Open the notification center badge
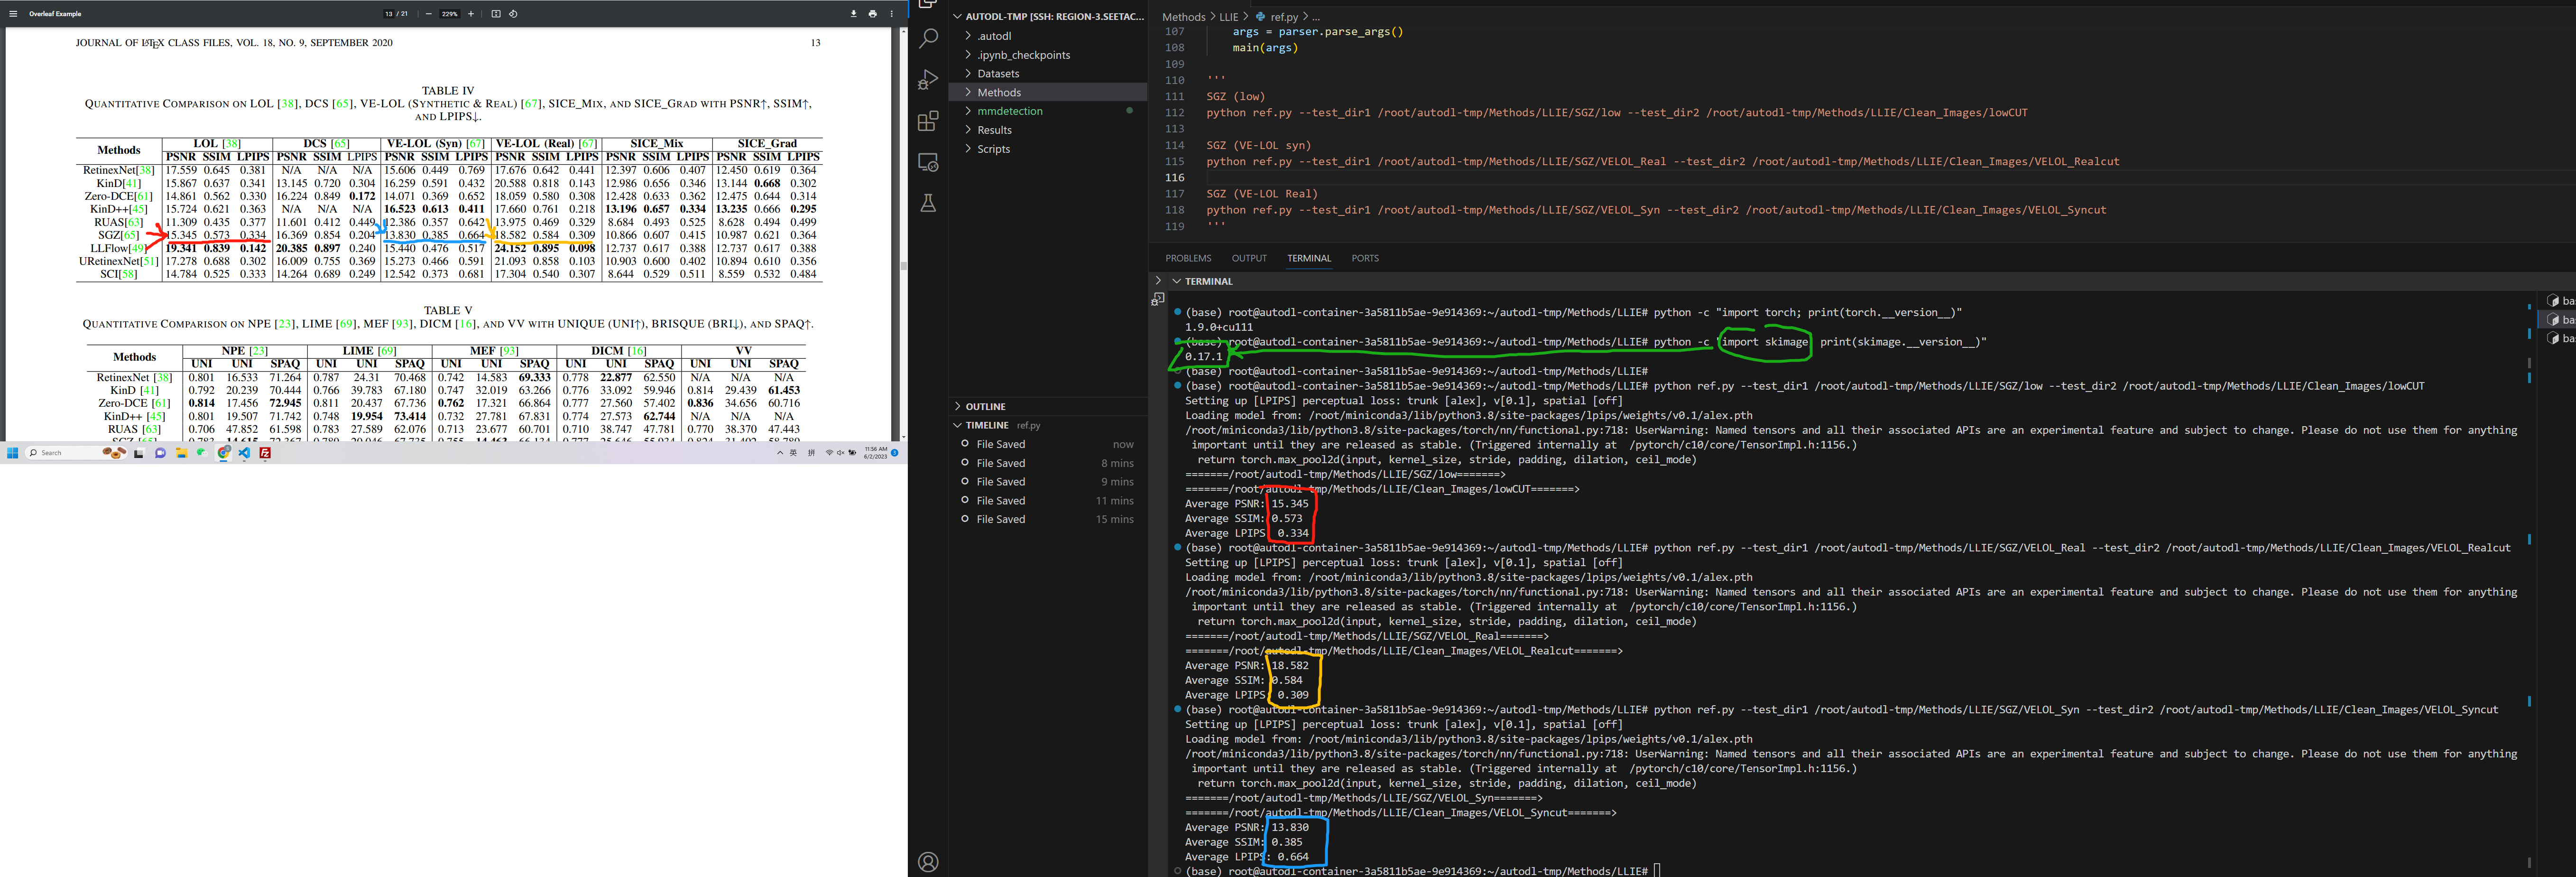This screenshot has height=877, width=2576. (x=895, y=453)
